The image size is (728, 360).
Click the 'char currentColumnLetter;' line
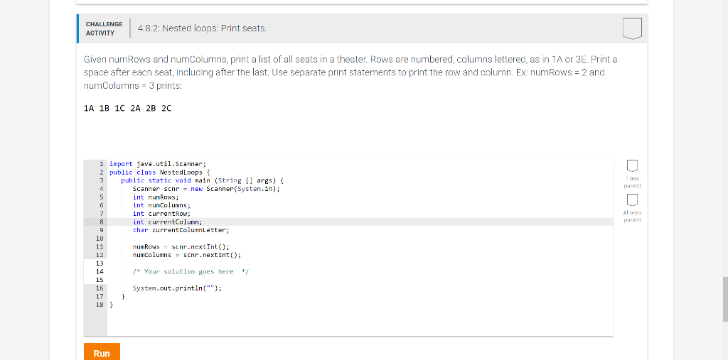181,229
